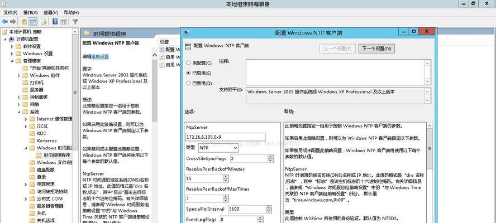496x223 pixels.
Task: Click inside the 注释 comment text box
Action: [335, 72]
